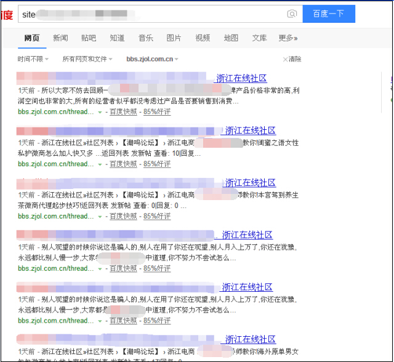
Task: Open the first result's 浙江在线社区 title link
Action: pos(241,78)
